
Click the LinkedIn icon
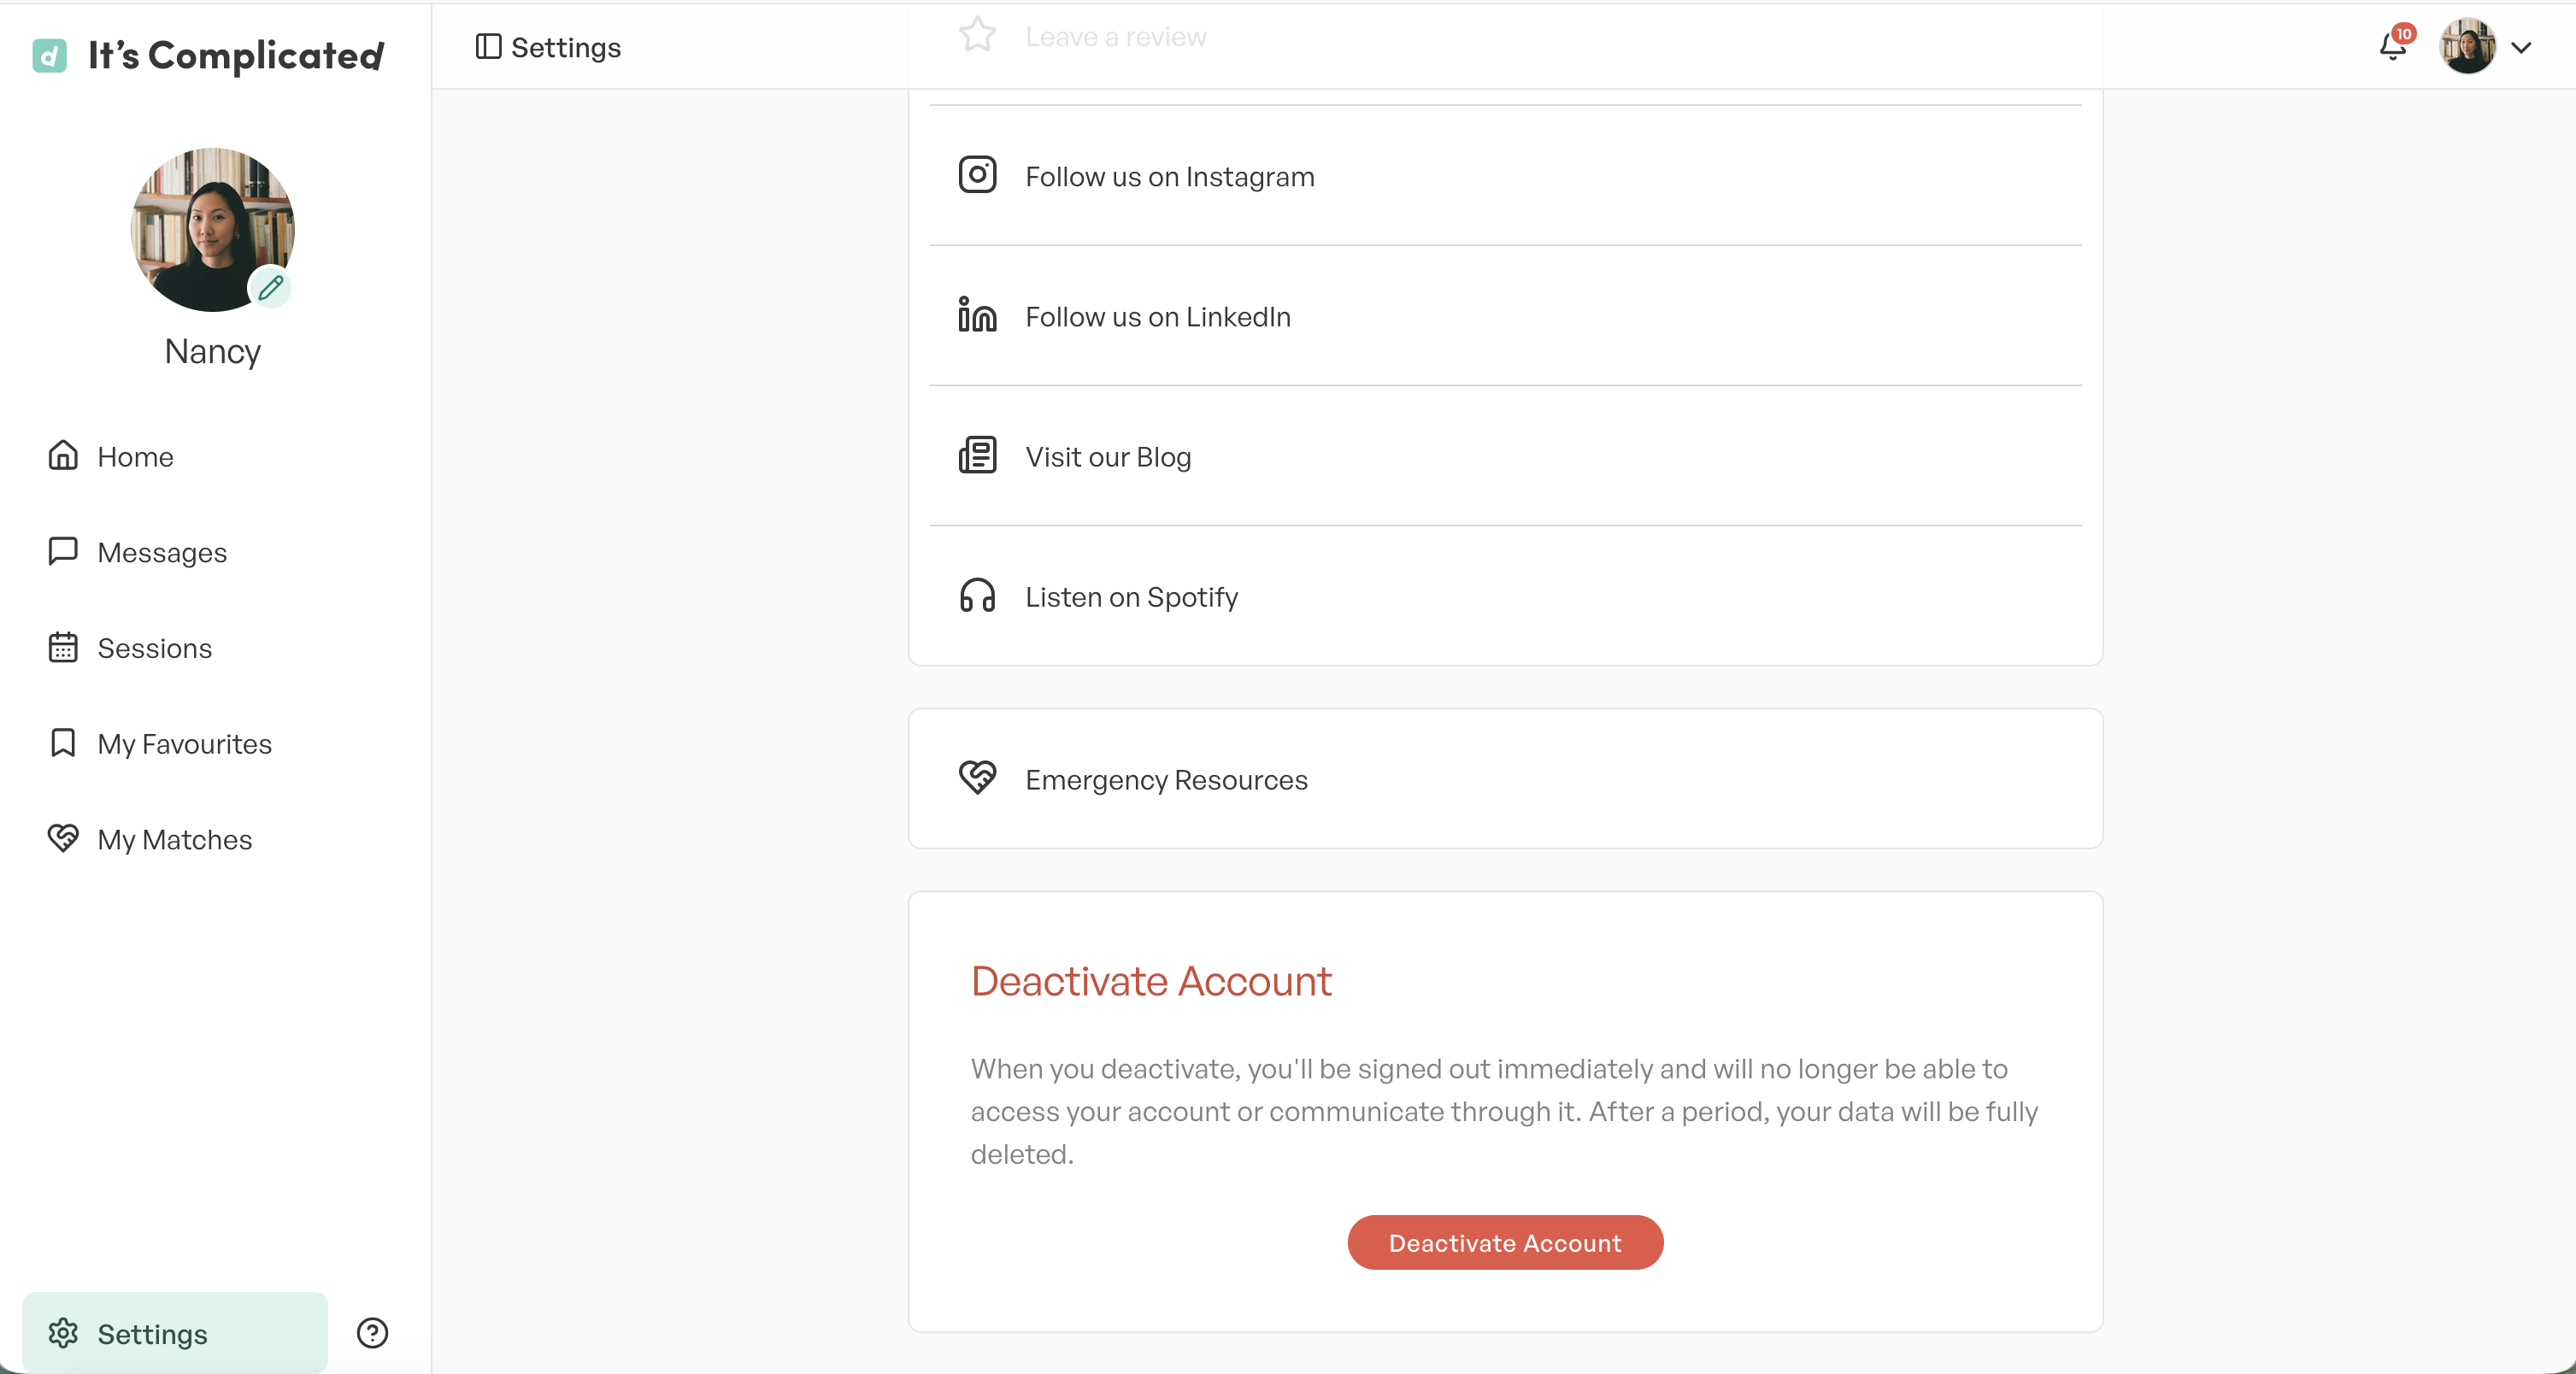(977, 315)
